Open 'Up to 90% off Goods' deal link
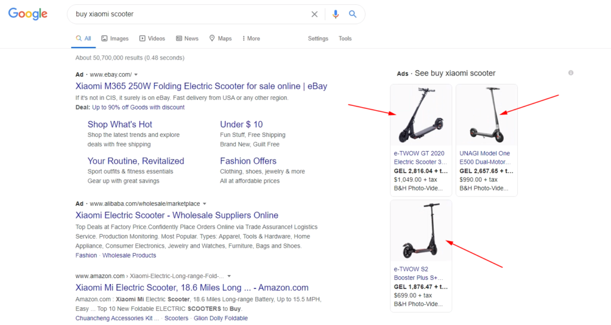Viewport: 611px width, 325px height. point(138,107)
